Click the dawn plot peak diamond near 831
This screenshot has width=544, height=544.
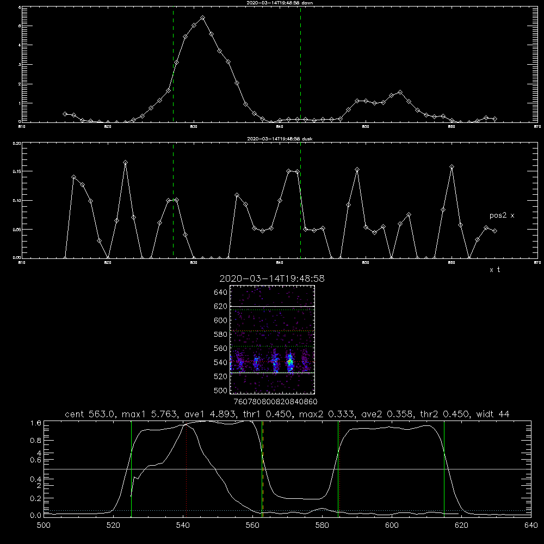click(202, 18)
